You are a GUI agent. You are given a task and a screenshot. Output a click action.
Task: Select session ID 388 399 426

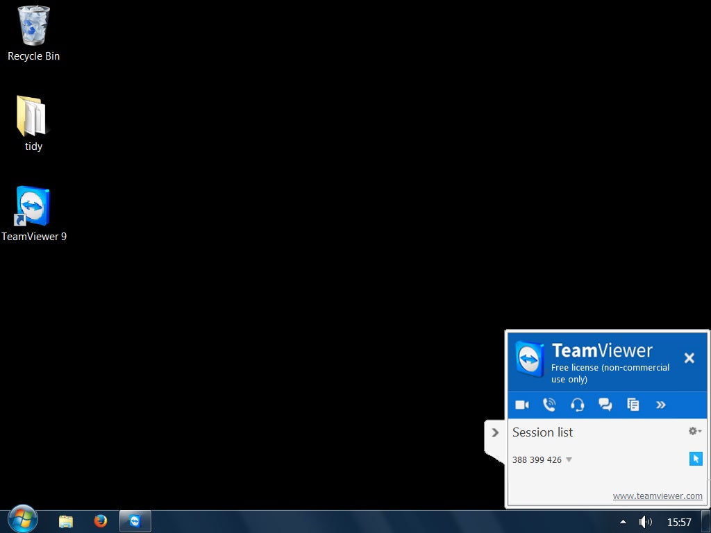point(537,459)
